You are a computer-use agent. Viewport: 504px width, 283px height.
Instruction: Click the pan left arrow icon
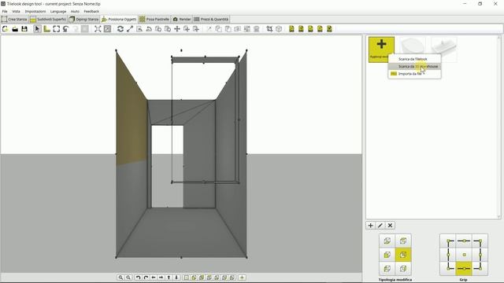154,277
